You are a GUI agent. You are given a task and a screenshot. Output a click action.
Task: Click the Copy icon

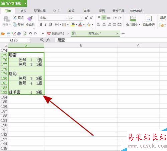[15, 24]
